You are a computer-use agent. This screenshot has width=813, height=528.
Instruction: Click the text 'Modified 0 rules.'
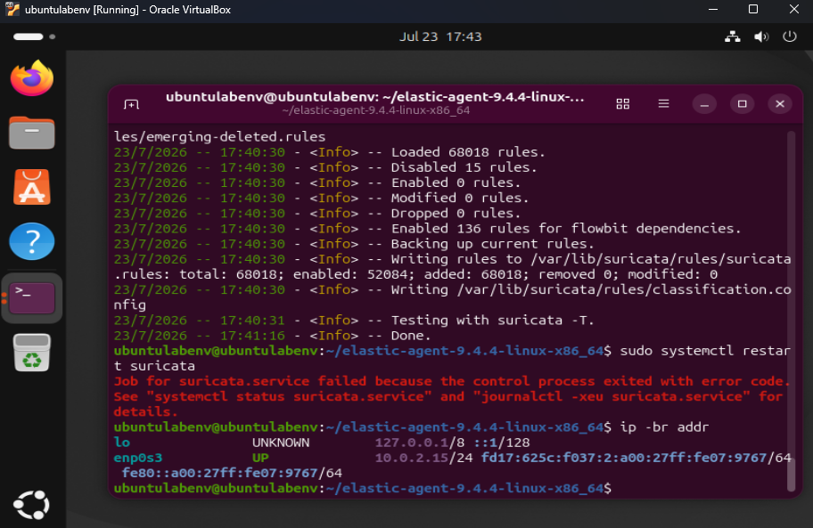tap(459, 198)
